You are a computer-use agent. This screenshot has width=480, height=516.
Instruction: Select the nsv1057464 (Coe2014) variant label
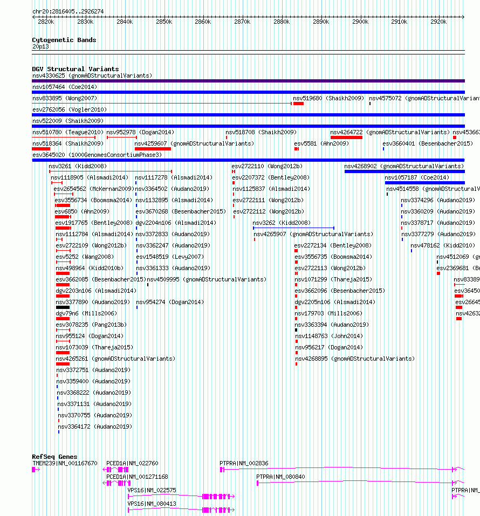[x=65, y=87]
